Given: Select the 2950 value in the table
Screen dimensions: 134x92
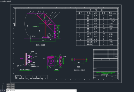Looking at the screenshot, I should click(x=111, y=26).
